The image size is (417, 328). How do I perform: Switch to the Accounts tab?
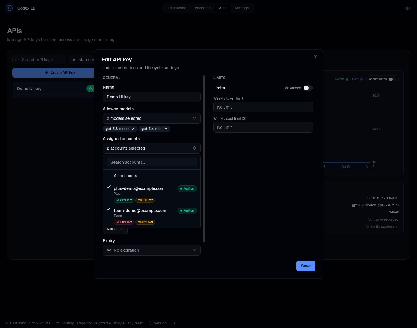203,8
